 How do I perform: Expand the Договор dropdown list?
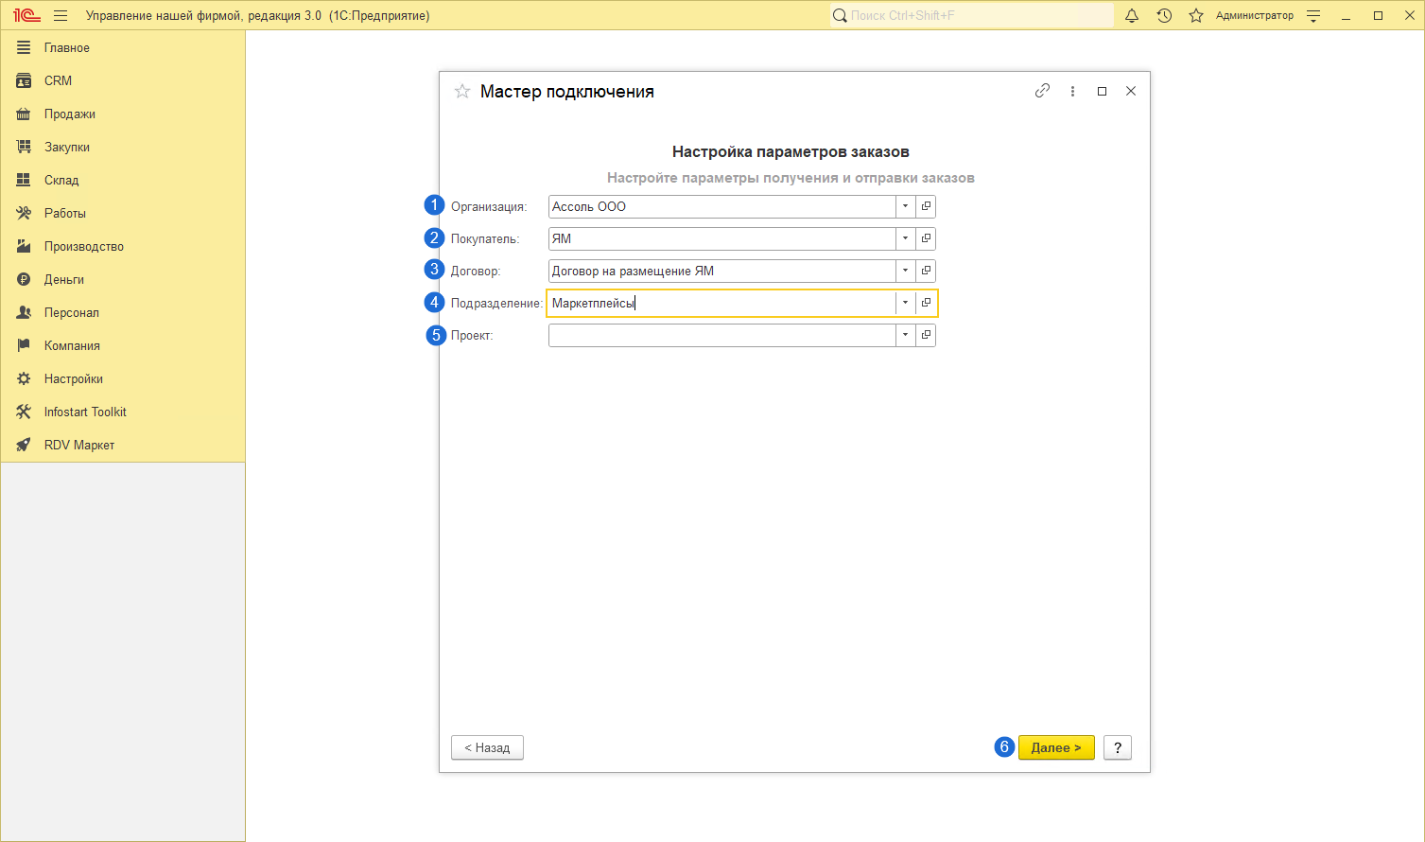click(905, 271)
